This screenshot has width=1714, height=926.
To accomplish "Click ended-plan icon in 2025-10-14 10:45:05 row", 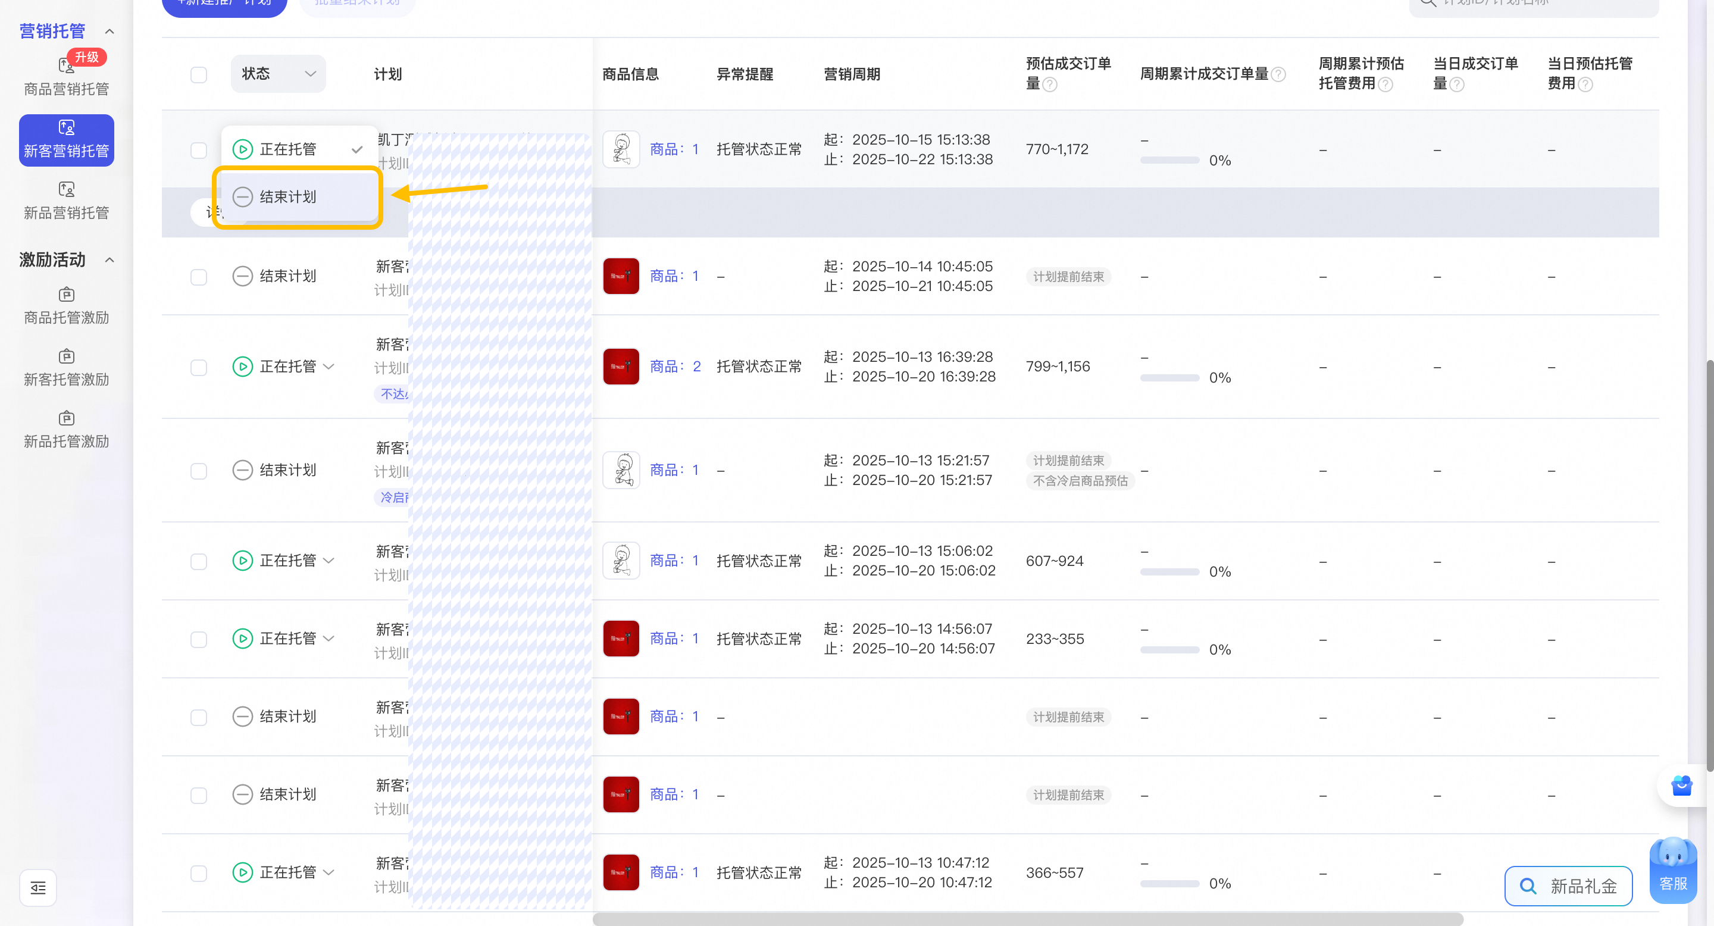I will [242, 276].
